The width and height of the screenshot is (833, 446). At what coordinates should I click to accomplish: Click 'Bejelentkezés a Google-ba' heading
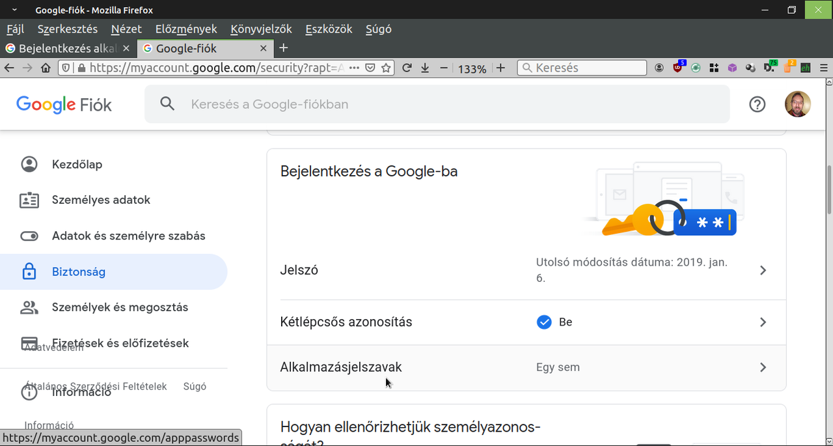point(369,172)
